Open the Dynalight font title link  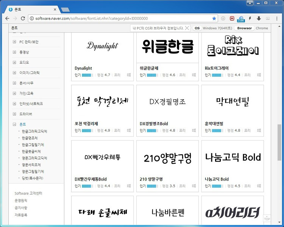[x=83, y=68]
